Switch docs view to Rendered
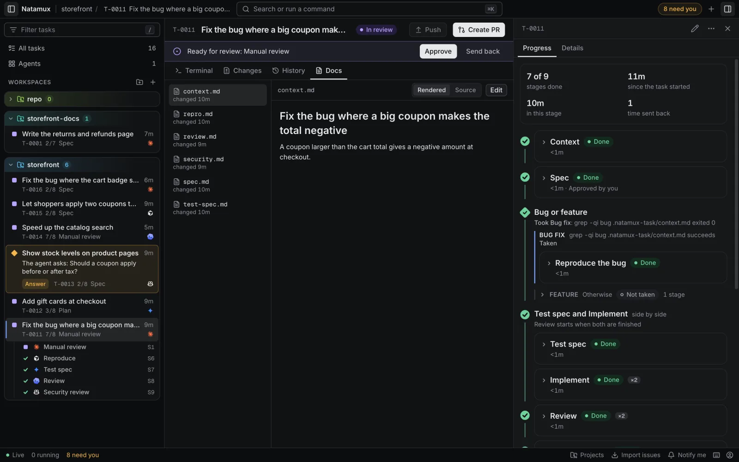 (x=431, y=90)
